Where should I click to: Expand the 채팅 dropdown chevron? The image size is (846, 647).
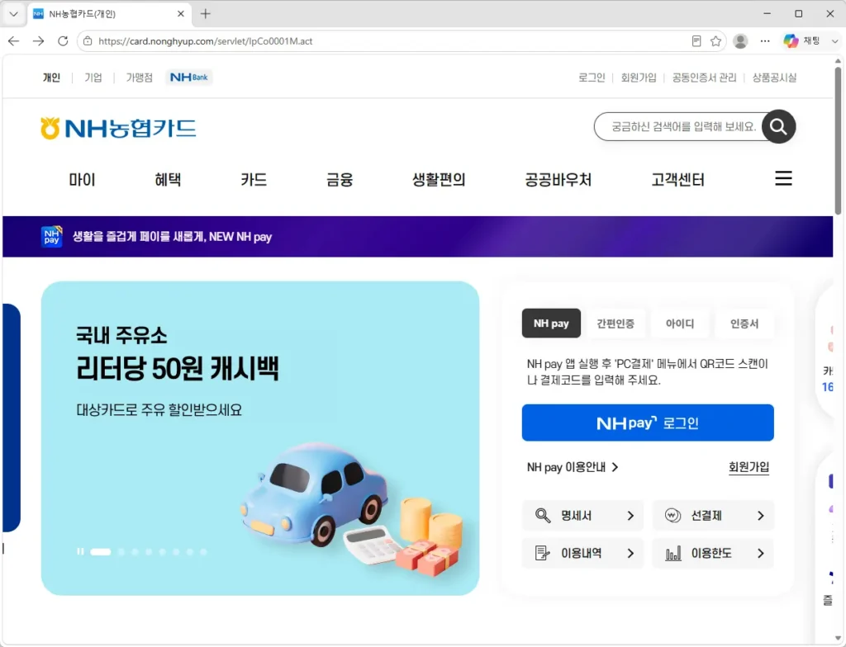pos(834,41)
